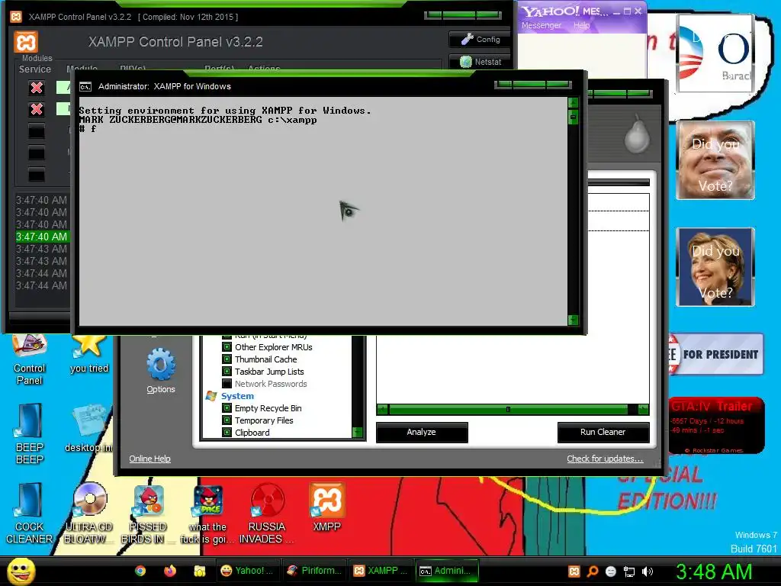
Task: Open Messenger menu in Yahoo Messenger
Action: [x=541, y=25]
